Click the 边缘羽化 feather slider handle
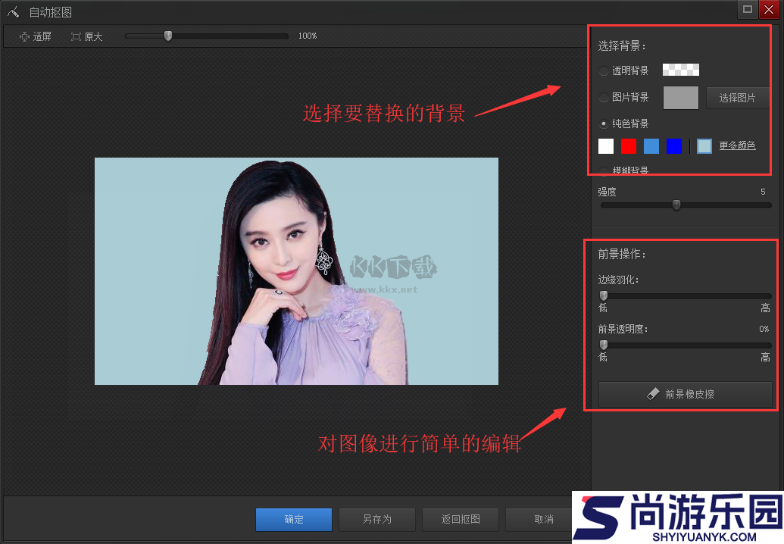This screenshot has width=784, height=544. coord(604,295)
